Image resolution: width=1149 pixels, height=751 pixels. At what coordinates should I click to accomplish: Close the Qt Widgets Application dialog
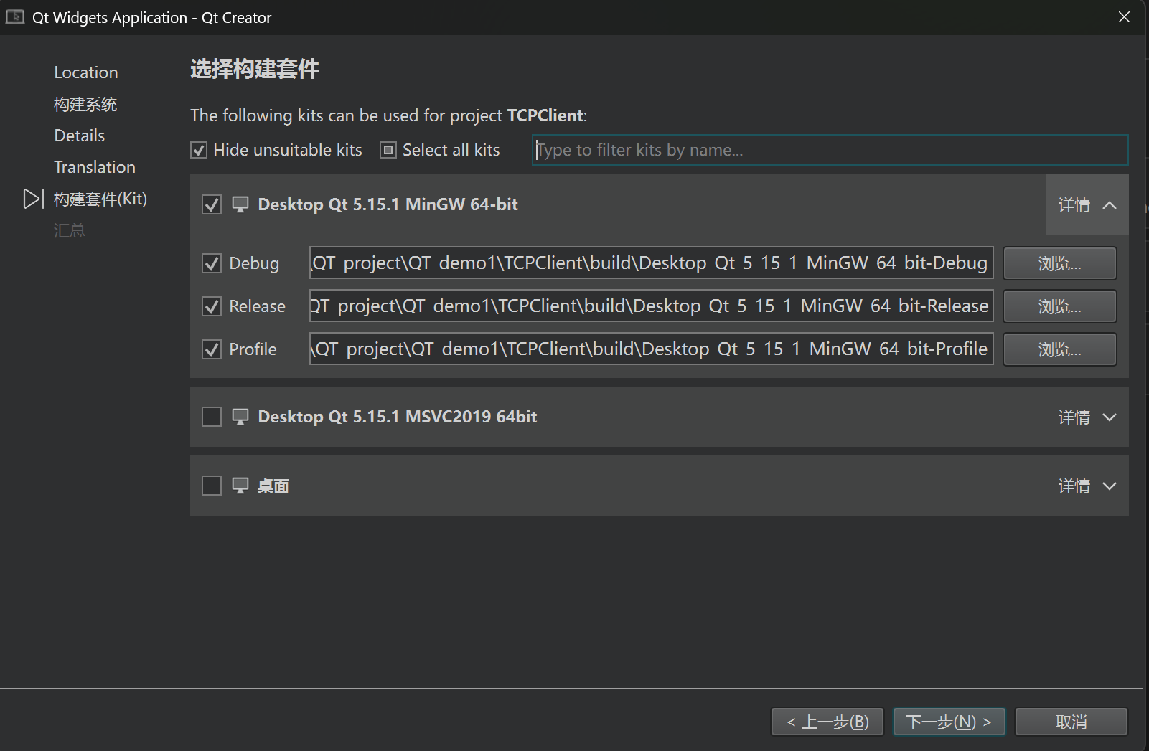click(1124, 16)
